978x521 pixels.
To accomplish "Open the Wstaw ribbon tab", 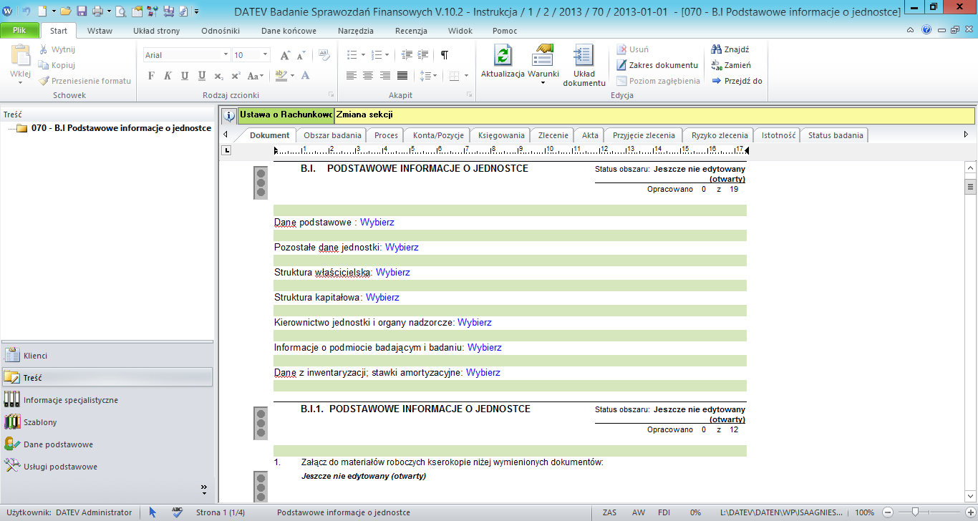I will [100, 31].
